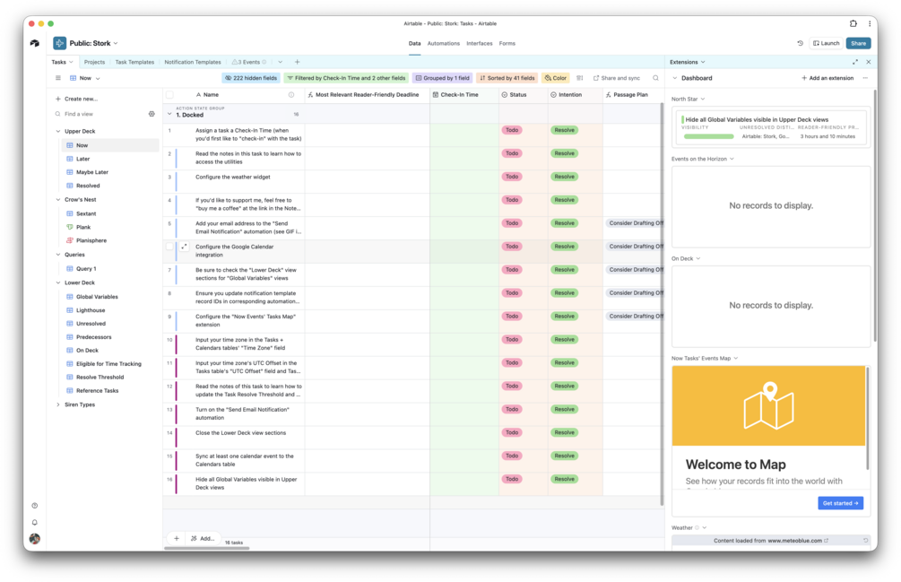This screenshot has height=582, width=901.
Task: Reload the Weather extension content
Action: 865,541
